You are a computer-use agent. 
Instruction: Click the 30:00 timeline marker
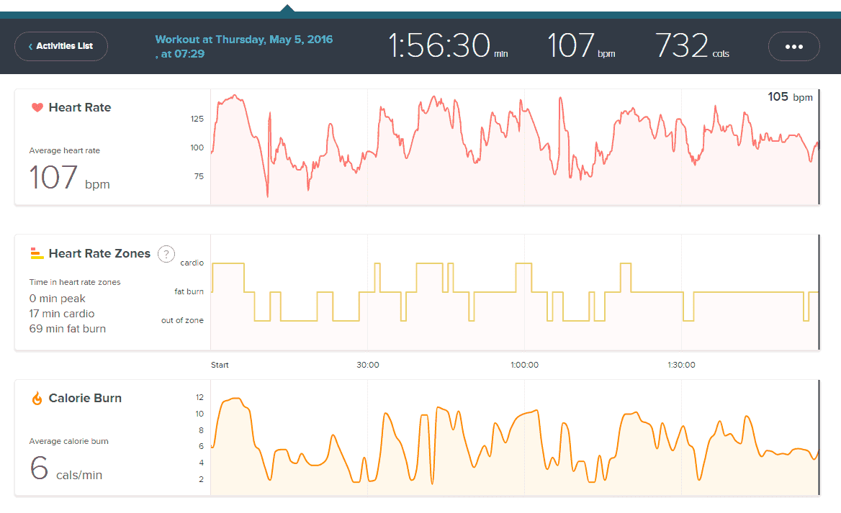click(x=367, y=365)
